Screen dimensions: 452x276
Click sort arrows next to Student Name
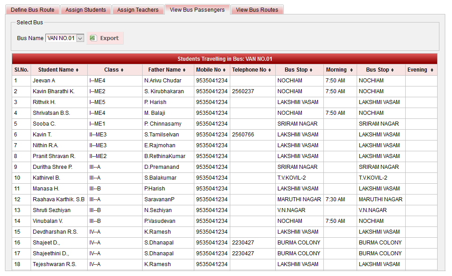pyautogui.click(x=77, y=70)
